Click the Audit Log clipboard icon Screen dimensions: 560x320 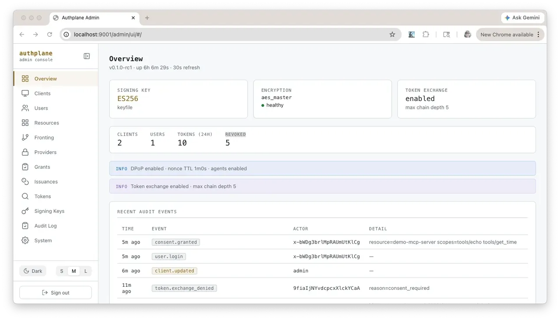tap(25, 226)
